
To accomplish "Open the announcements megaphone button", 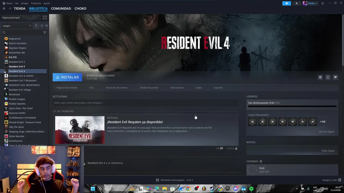I will click(x=286, y=3).
